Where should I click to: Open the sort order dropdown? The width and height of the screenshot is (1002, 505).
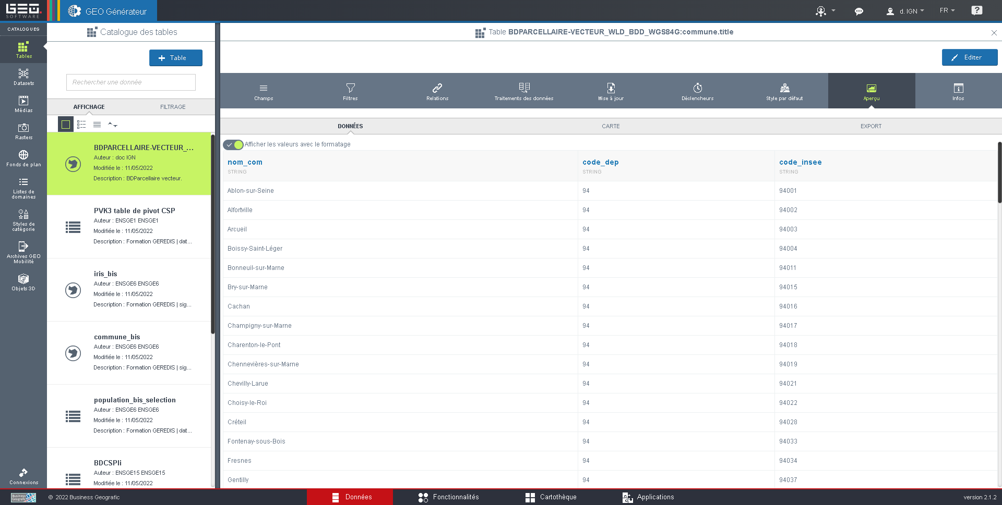112,125
